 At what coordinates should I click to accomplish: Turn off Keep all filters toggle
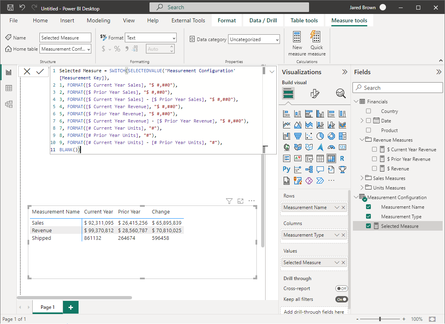click(341, 299)
